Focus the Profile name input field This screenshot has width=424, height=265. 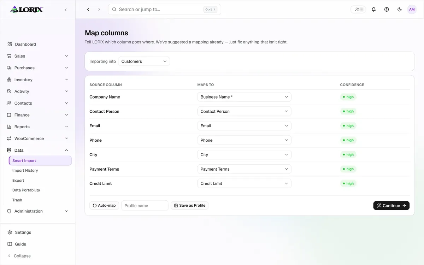pyautogui.click(x=145, y=205)
